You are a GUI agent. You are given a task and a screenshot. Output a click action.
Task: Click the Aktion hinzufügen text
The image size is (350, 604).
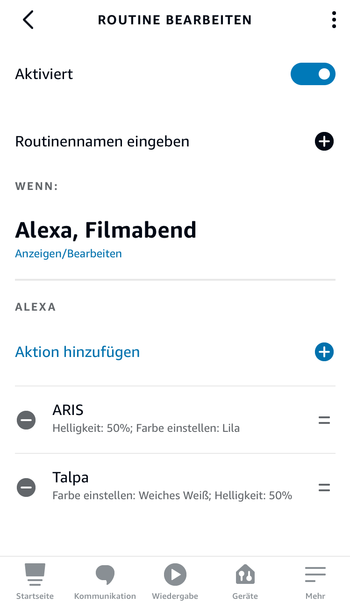tap(78, 352)
